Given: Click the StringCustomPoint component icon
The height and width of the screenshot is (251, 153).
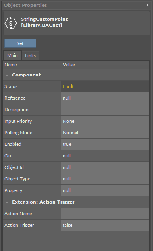Looking at the screenshot, I should [x=11, y=23].
